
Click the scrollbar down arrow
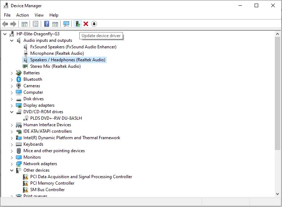click(277, 194)
